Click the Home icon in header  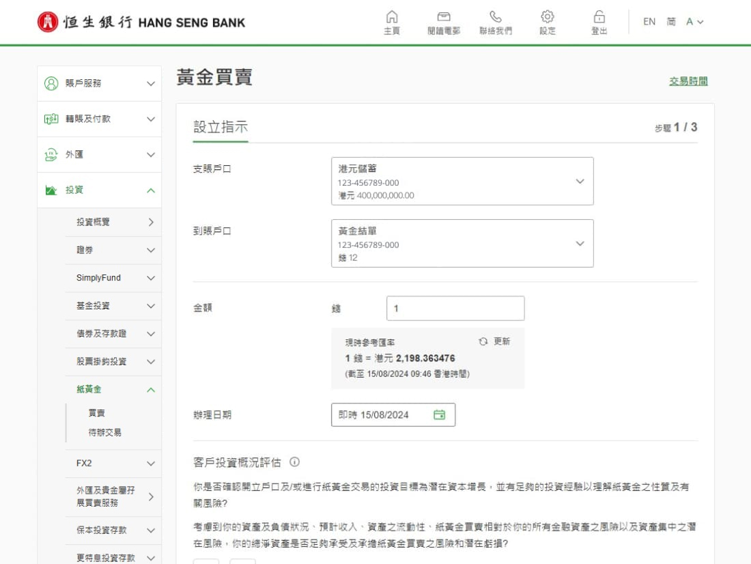point(391,16)
